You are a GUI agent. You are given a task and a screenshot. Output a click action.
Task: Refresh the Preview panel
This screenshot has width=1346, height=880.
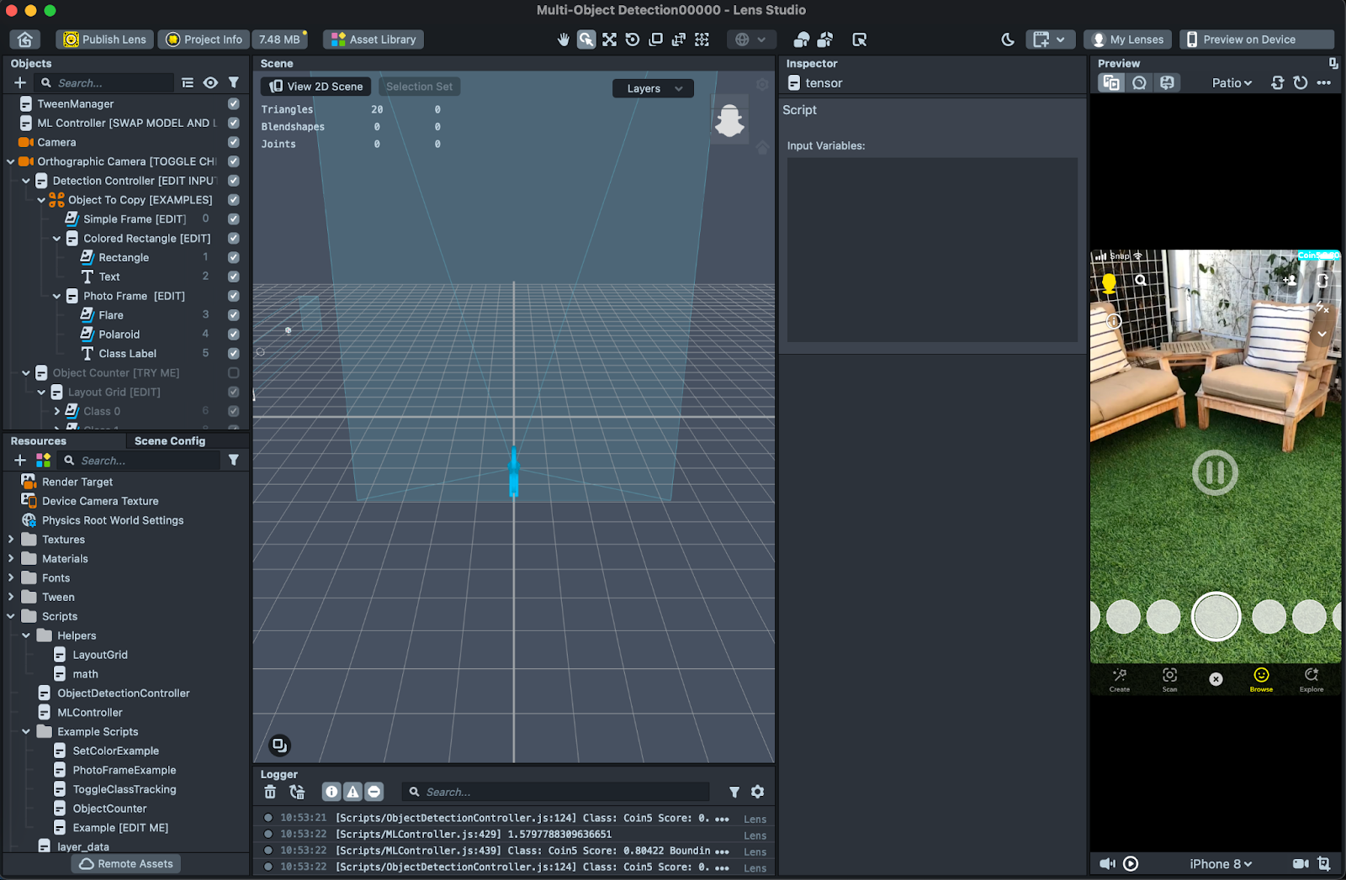(x=1300, y=82)
